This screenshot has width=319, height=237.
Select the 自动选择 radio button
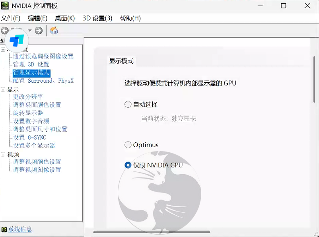tap(128, 104)
